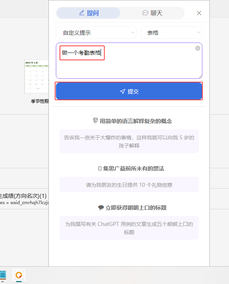Click the corner resize handle of the prompt box
This screenshot has height=284, width=229.
click(200, 77)
